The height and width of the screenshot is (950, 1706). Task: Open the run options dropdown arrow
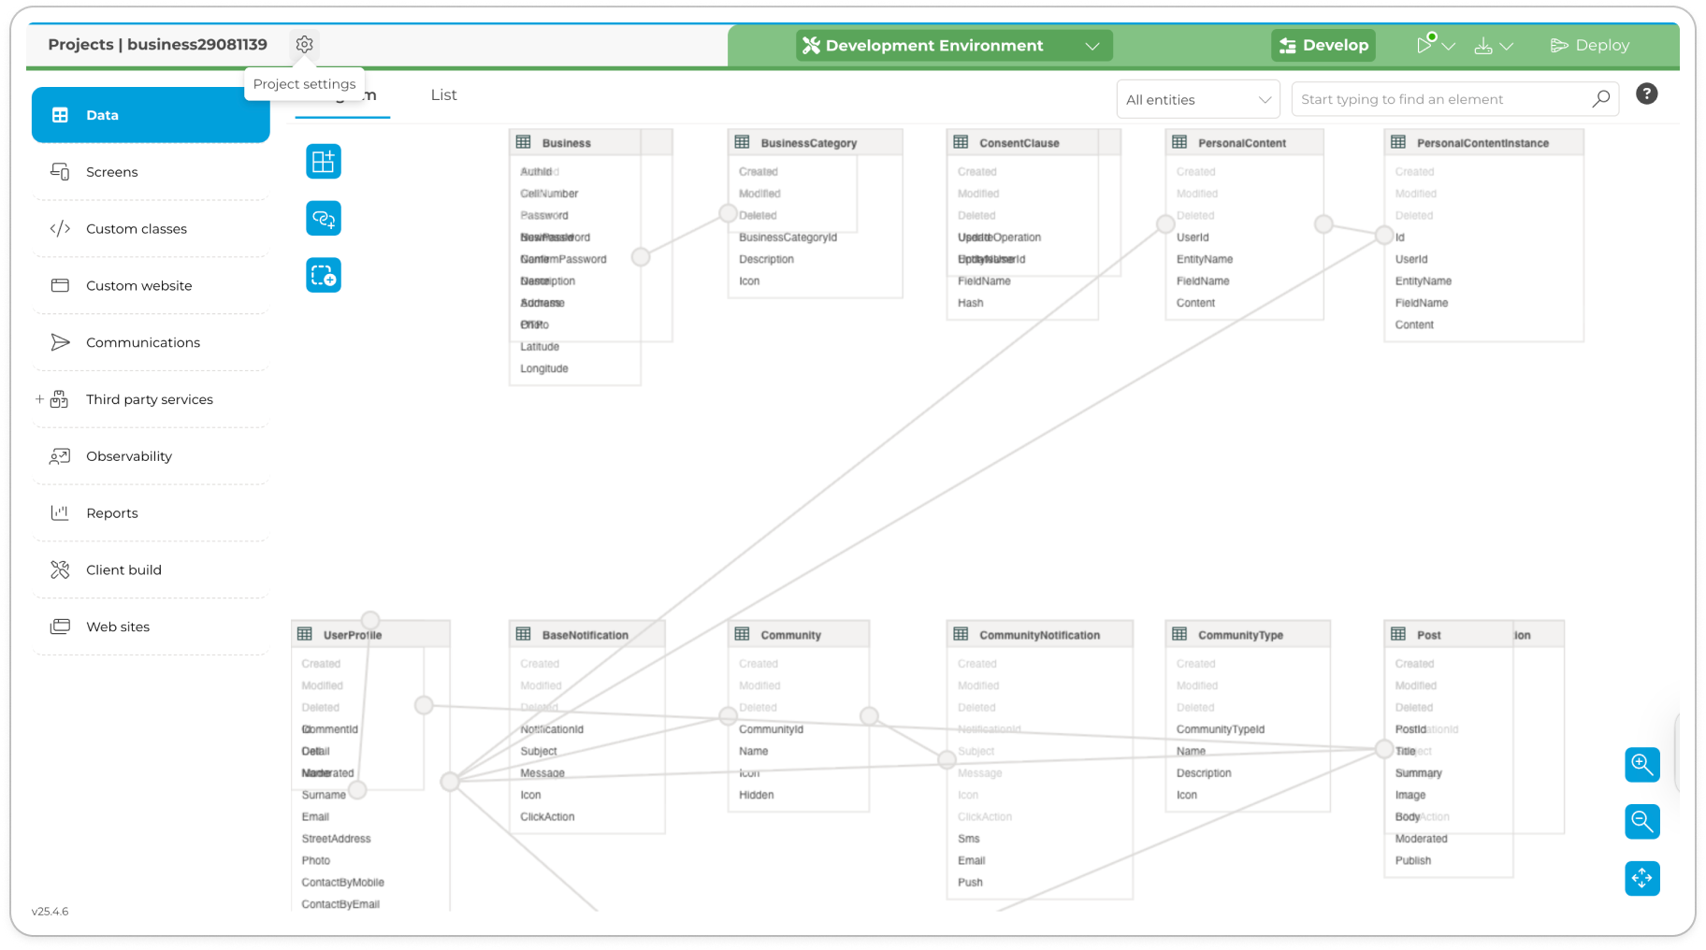(x=1449, y=46)
